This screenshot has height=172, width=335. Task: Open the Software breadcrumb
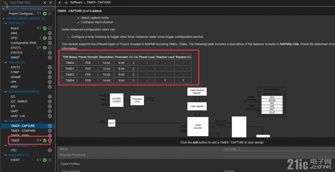pyautogui.click(x=76, y=2)
